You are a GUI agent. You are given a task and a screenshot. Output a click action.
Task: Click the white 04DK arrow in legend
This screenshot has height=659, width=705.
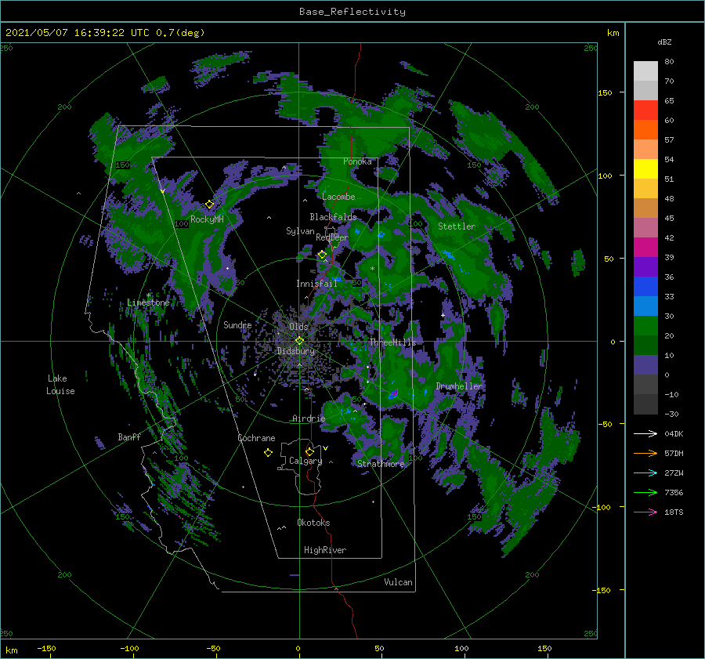(x=645, y=433)
